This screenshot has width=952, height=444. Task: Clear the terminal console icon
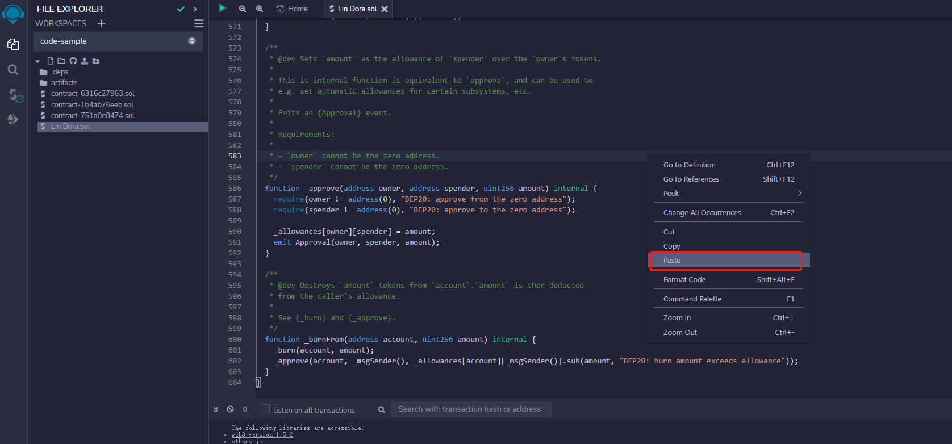(230, 409)
